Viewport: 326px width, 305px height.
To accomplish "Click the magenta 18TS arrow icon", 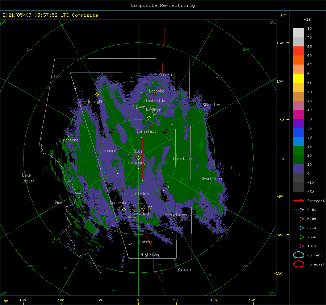I will coord(298,246).
